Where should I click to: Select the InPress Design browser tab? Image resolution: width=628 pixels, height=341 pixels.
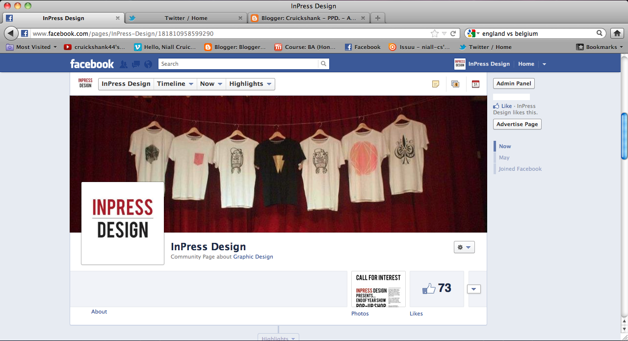63,18
